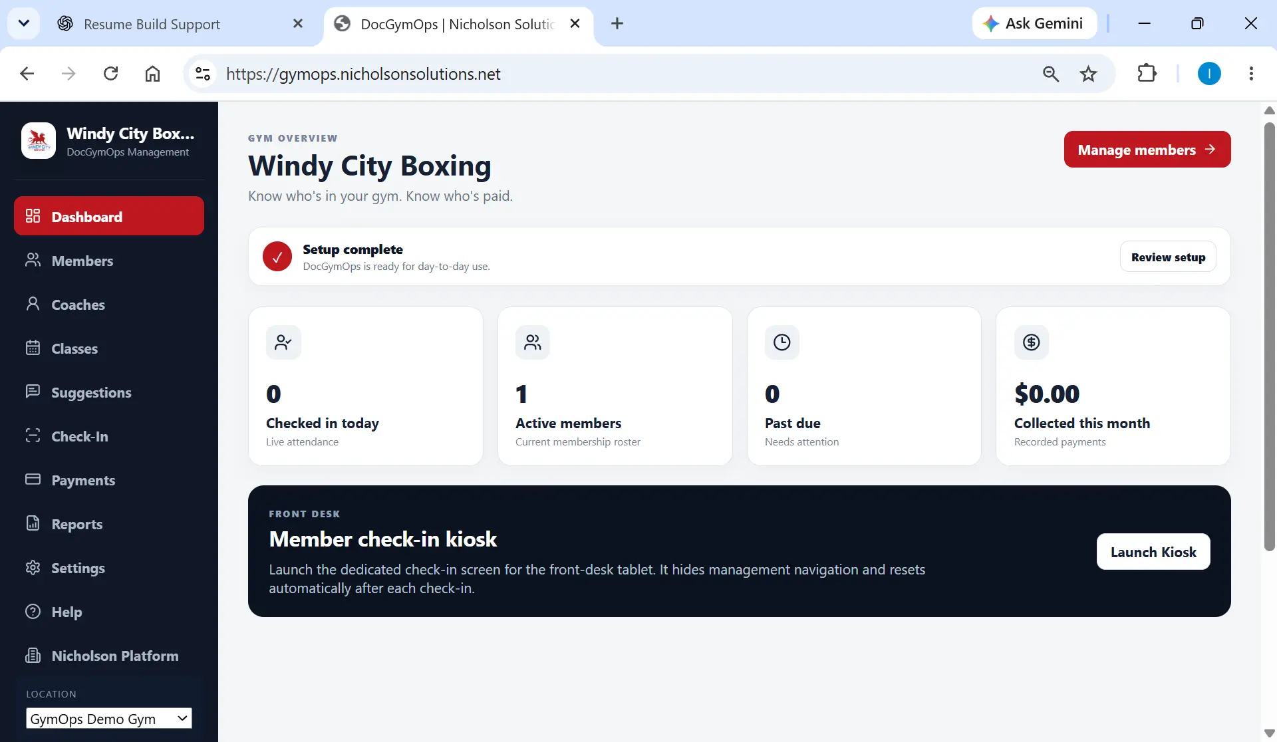This screenshot has height=742, width=1277.
Task: Click the Manage members button
Action: pyautogui.click(x=1147, y=150)
